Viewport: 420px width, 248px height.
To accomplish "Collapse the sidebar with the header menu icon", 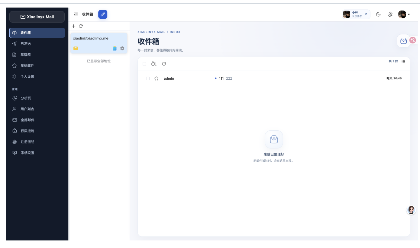I will [76, 14].
